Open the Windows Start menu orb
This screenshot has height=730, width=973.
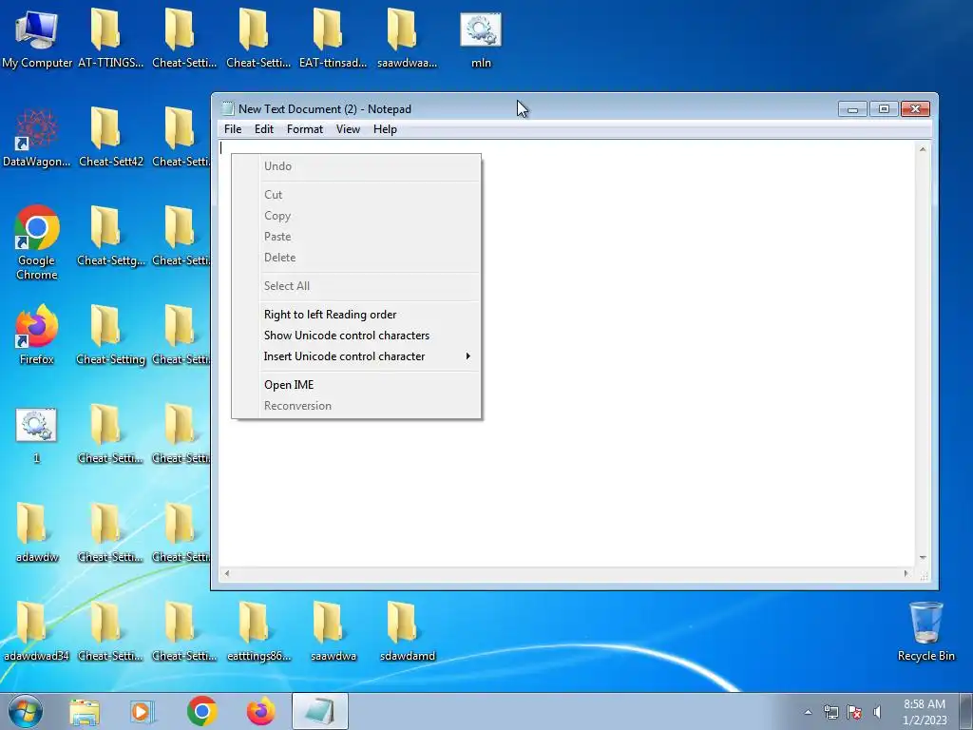pyautogui.click(x=26, y=711)
